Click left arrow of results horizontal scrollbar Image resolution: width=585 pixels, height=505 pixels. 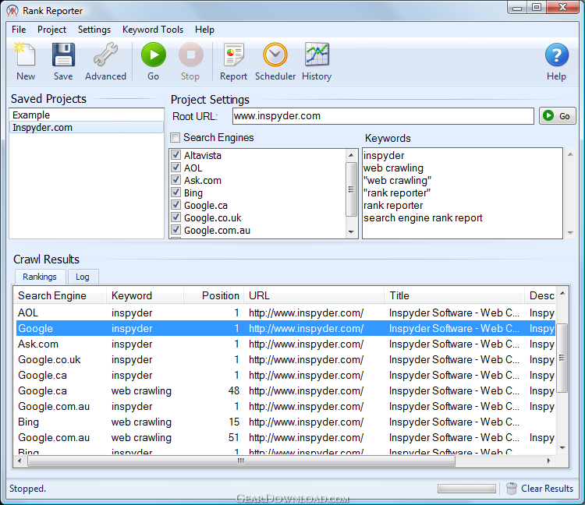coord(19,461)
